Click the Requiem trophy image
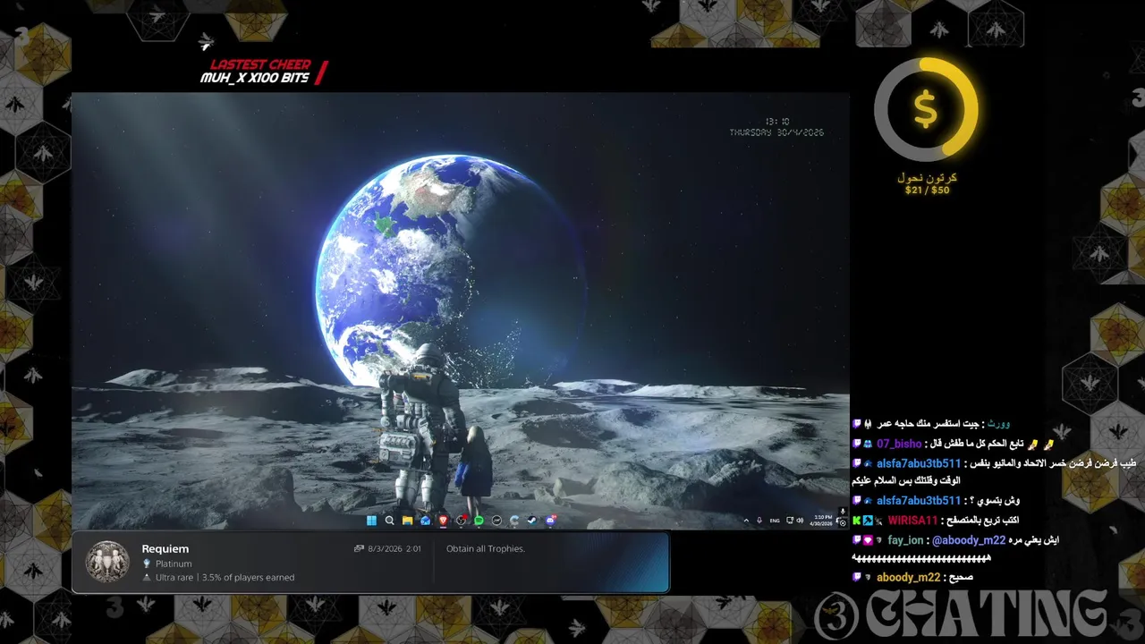This screenshot has height=644, width=1145. [107, 562]
